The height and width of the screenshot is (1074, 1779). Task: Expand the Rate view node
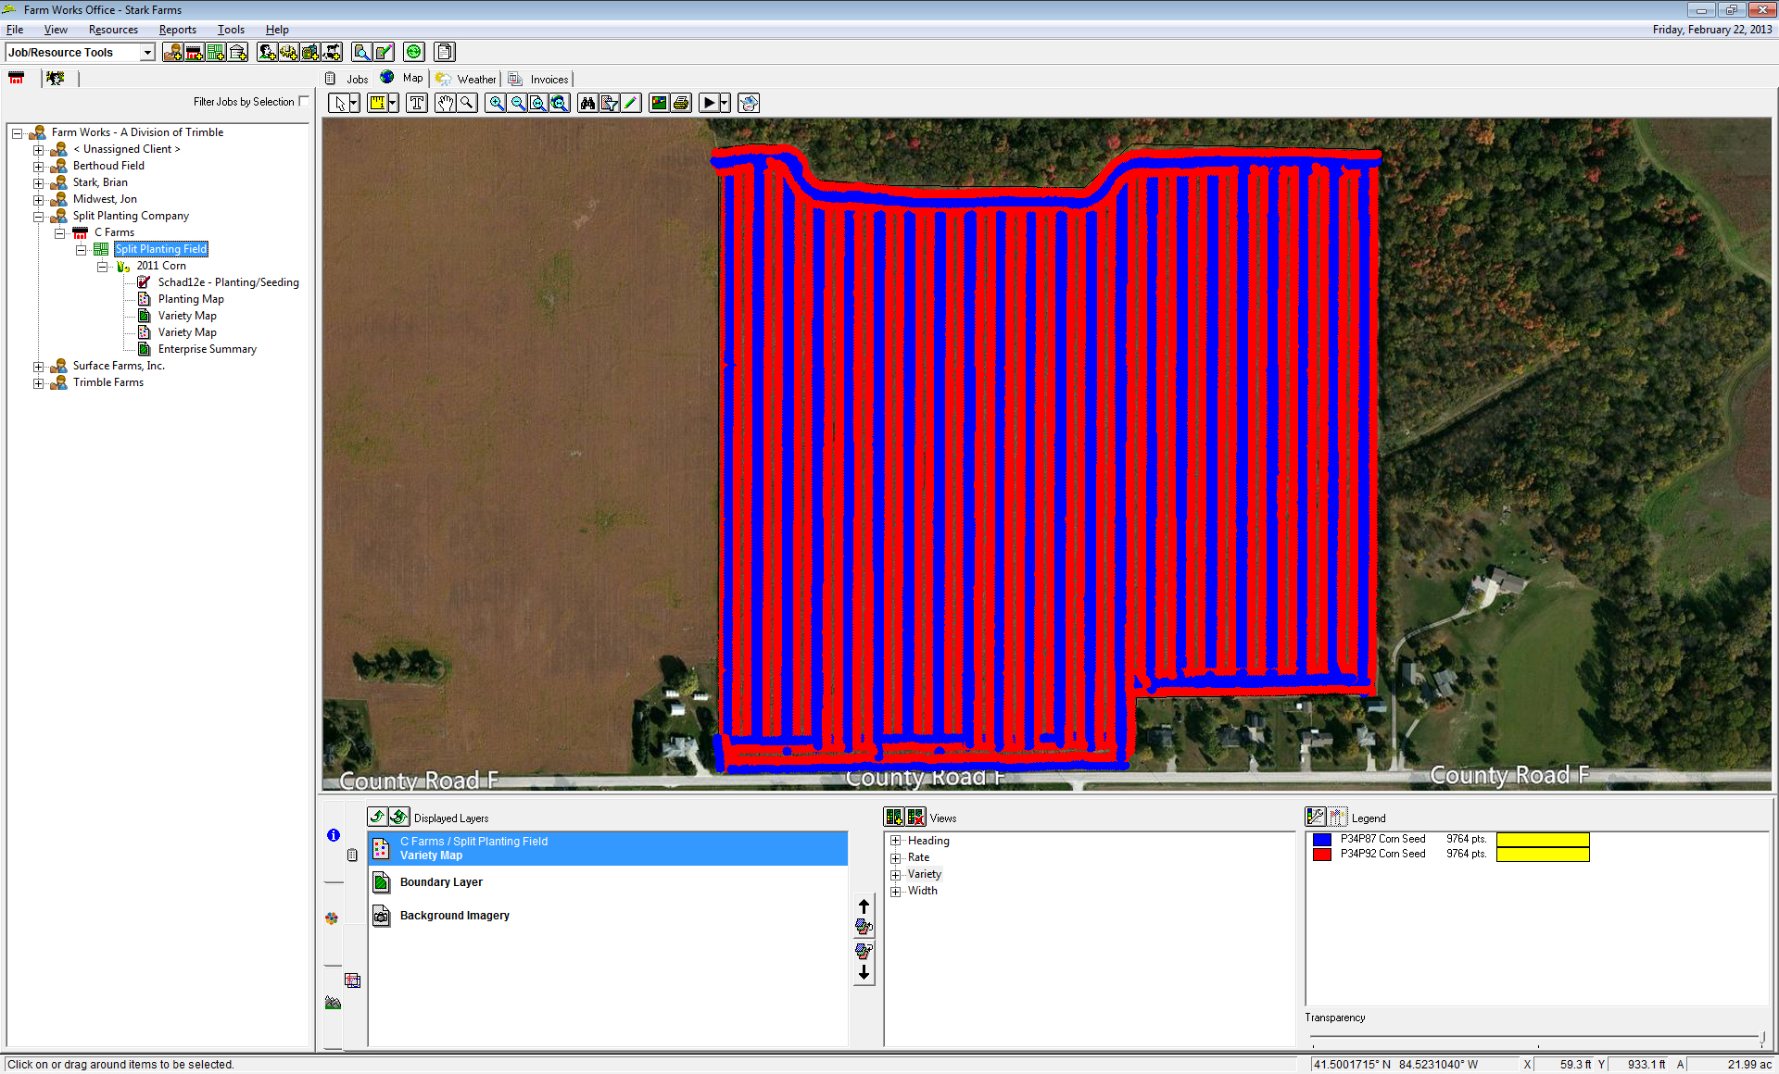point(896,858)
